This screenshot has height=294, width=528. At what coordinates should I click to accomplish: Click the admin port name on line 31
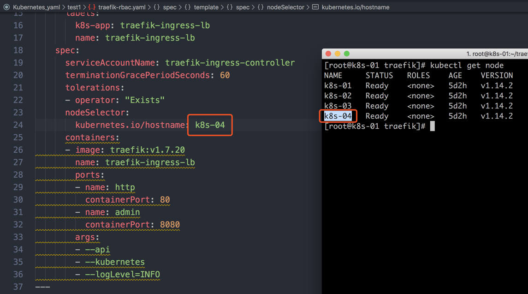[x=127, y=212]
